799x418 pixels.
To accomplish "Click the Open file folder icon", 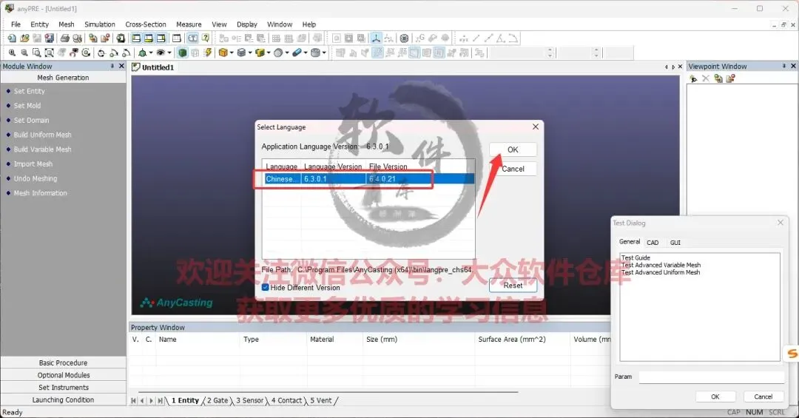I will 24,38.
